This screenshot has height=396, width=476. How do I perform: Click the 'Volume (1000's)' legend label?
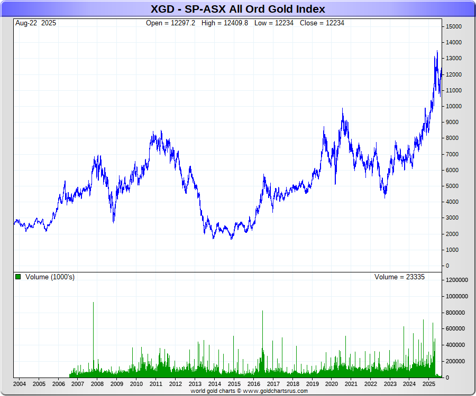[x=50, y=277]
